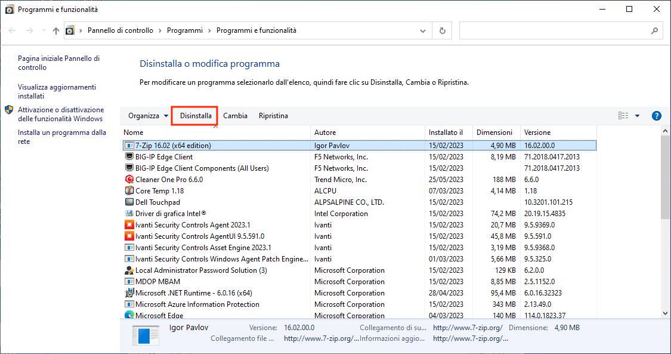Click the Local Administrator Password Solution icon
Screen dimensions: 671x354
[x=129, y=270]
